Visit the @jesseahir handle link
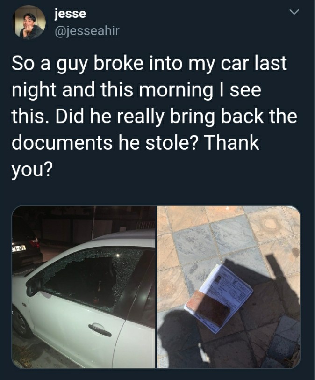 [87, 31]
